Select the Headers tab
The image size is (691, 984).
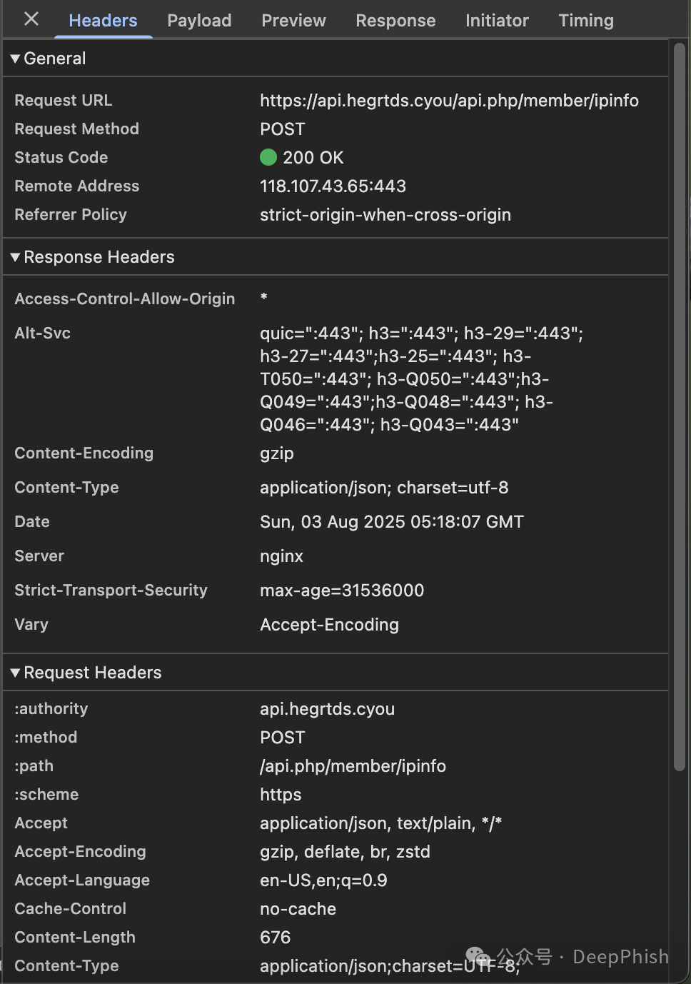coord(103,21)
